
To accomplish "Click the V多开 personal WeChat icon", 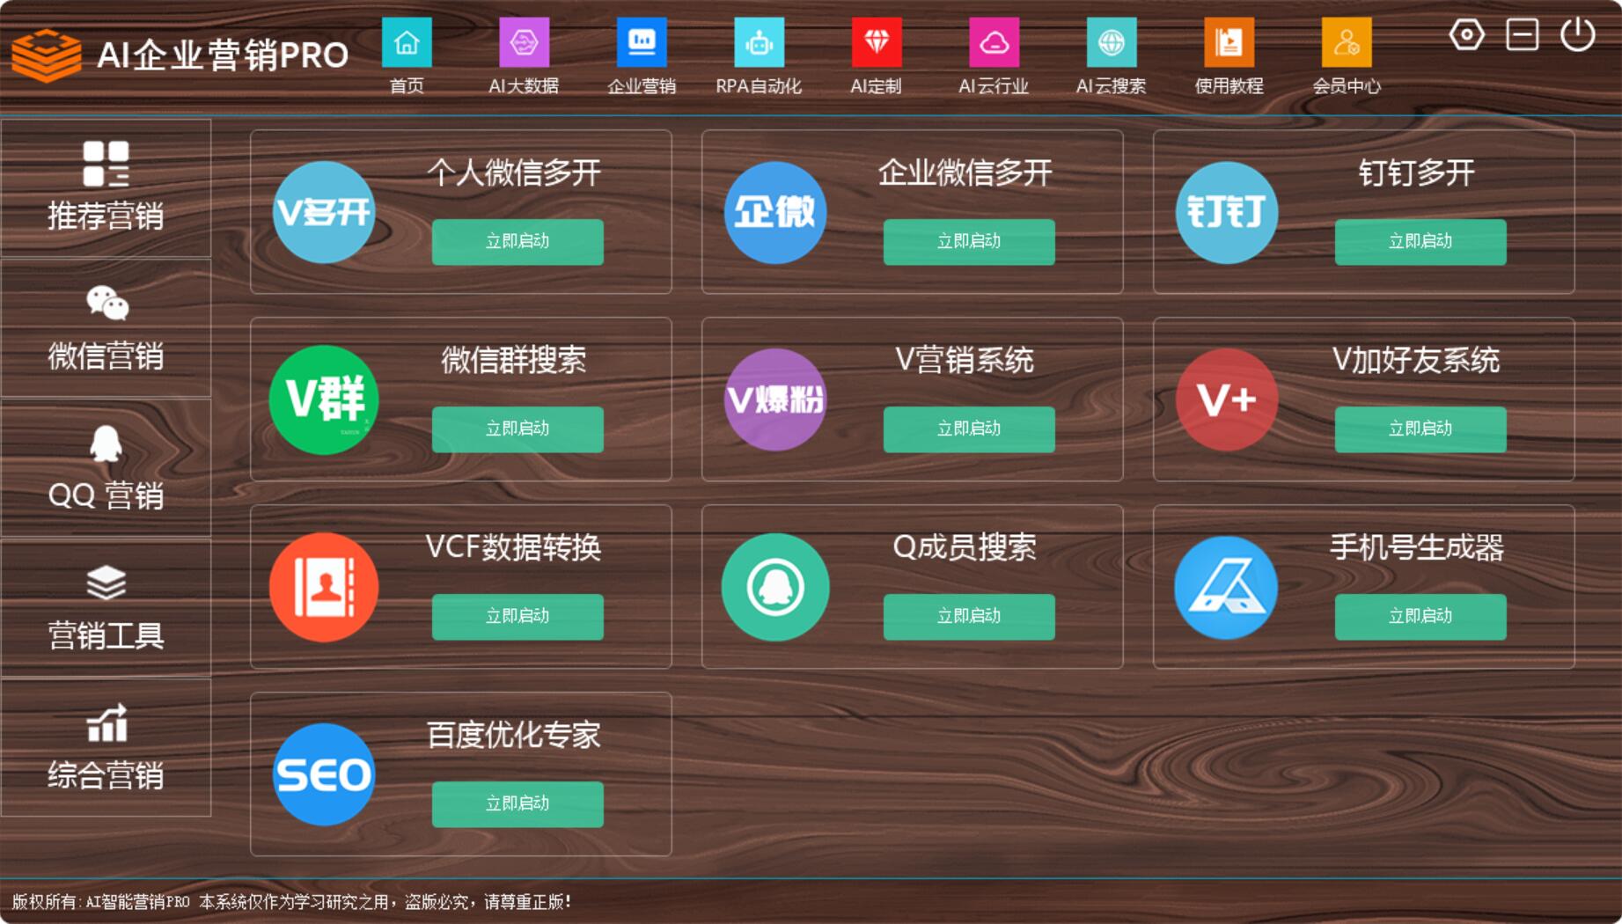I will [323, 212].
